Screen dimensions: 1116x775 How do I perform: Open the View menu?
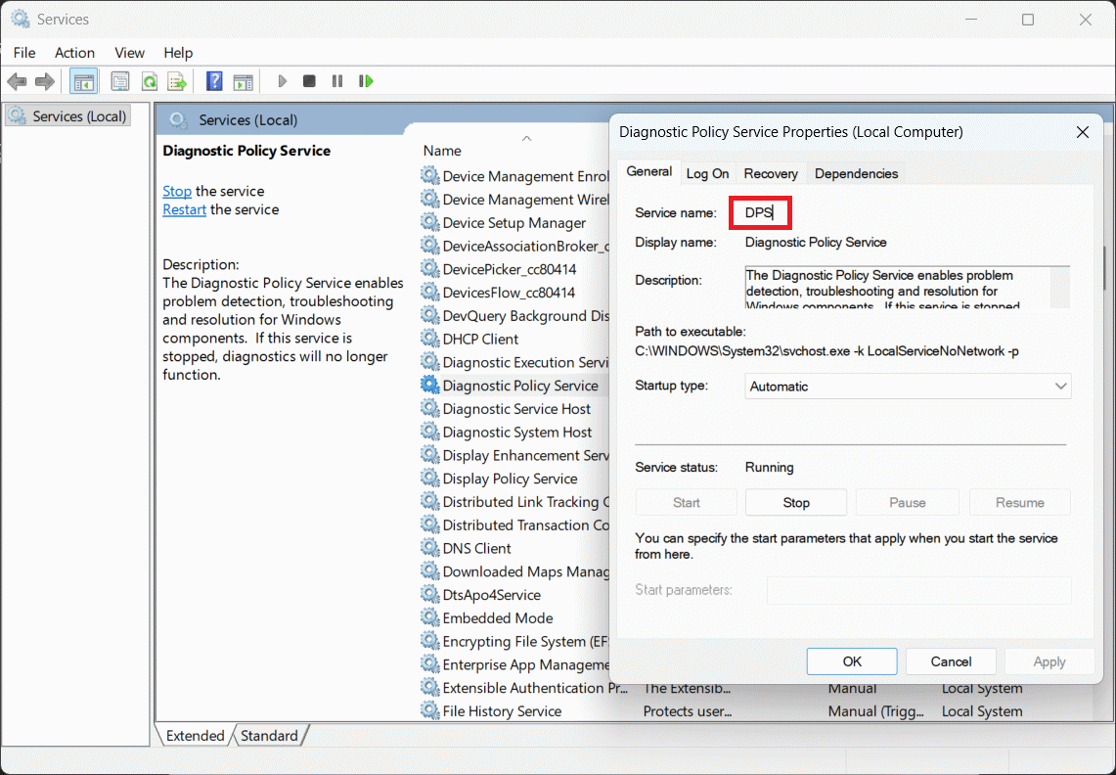coord(129,53)
